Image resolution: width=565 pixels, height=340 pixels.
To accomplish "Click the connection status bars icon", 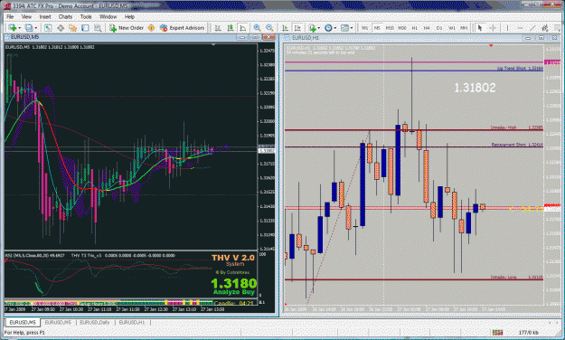I will coord(497,333).
